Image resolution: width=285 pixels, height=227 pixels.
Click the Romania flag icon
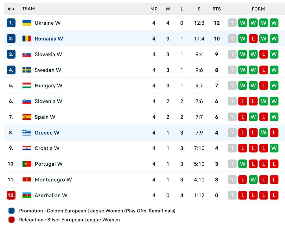(27, 39)
